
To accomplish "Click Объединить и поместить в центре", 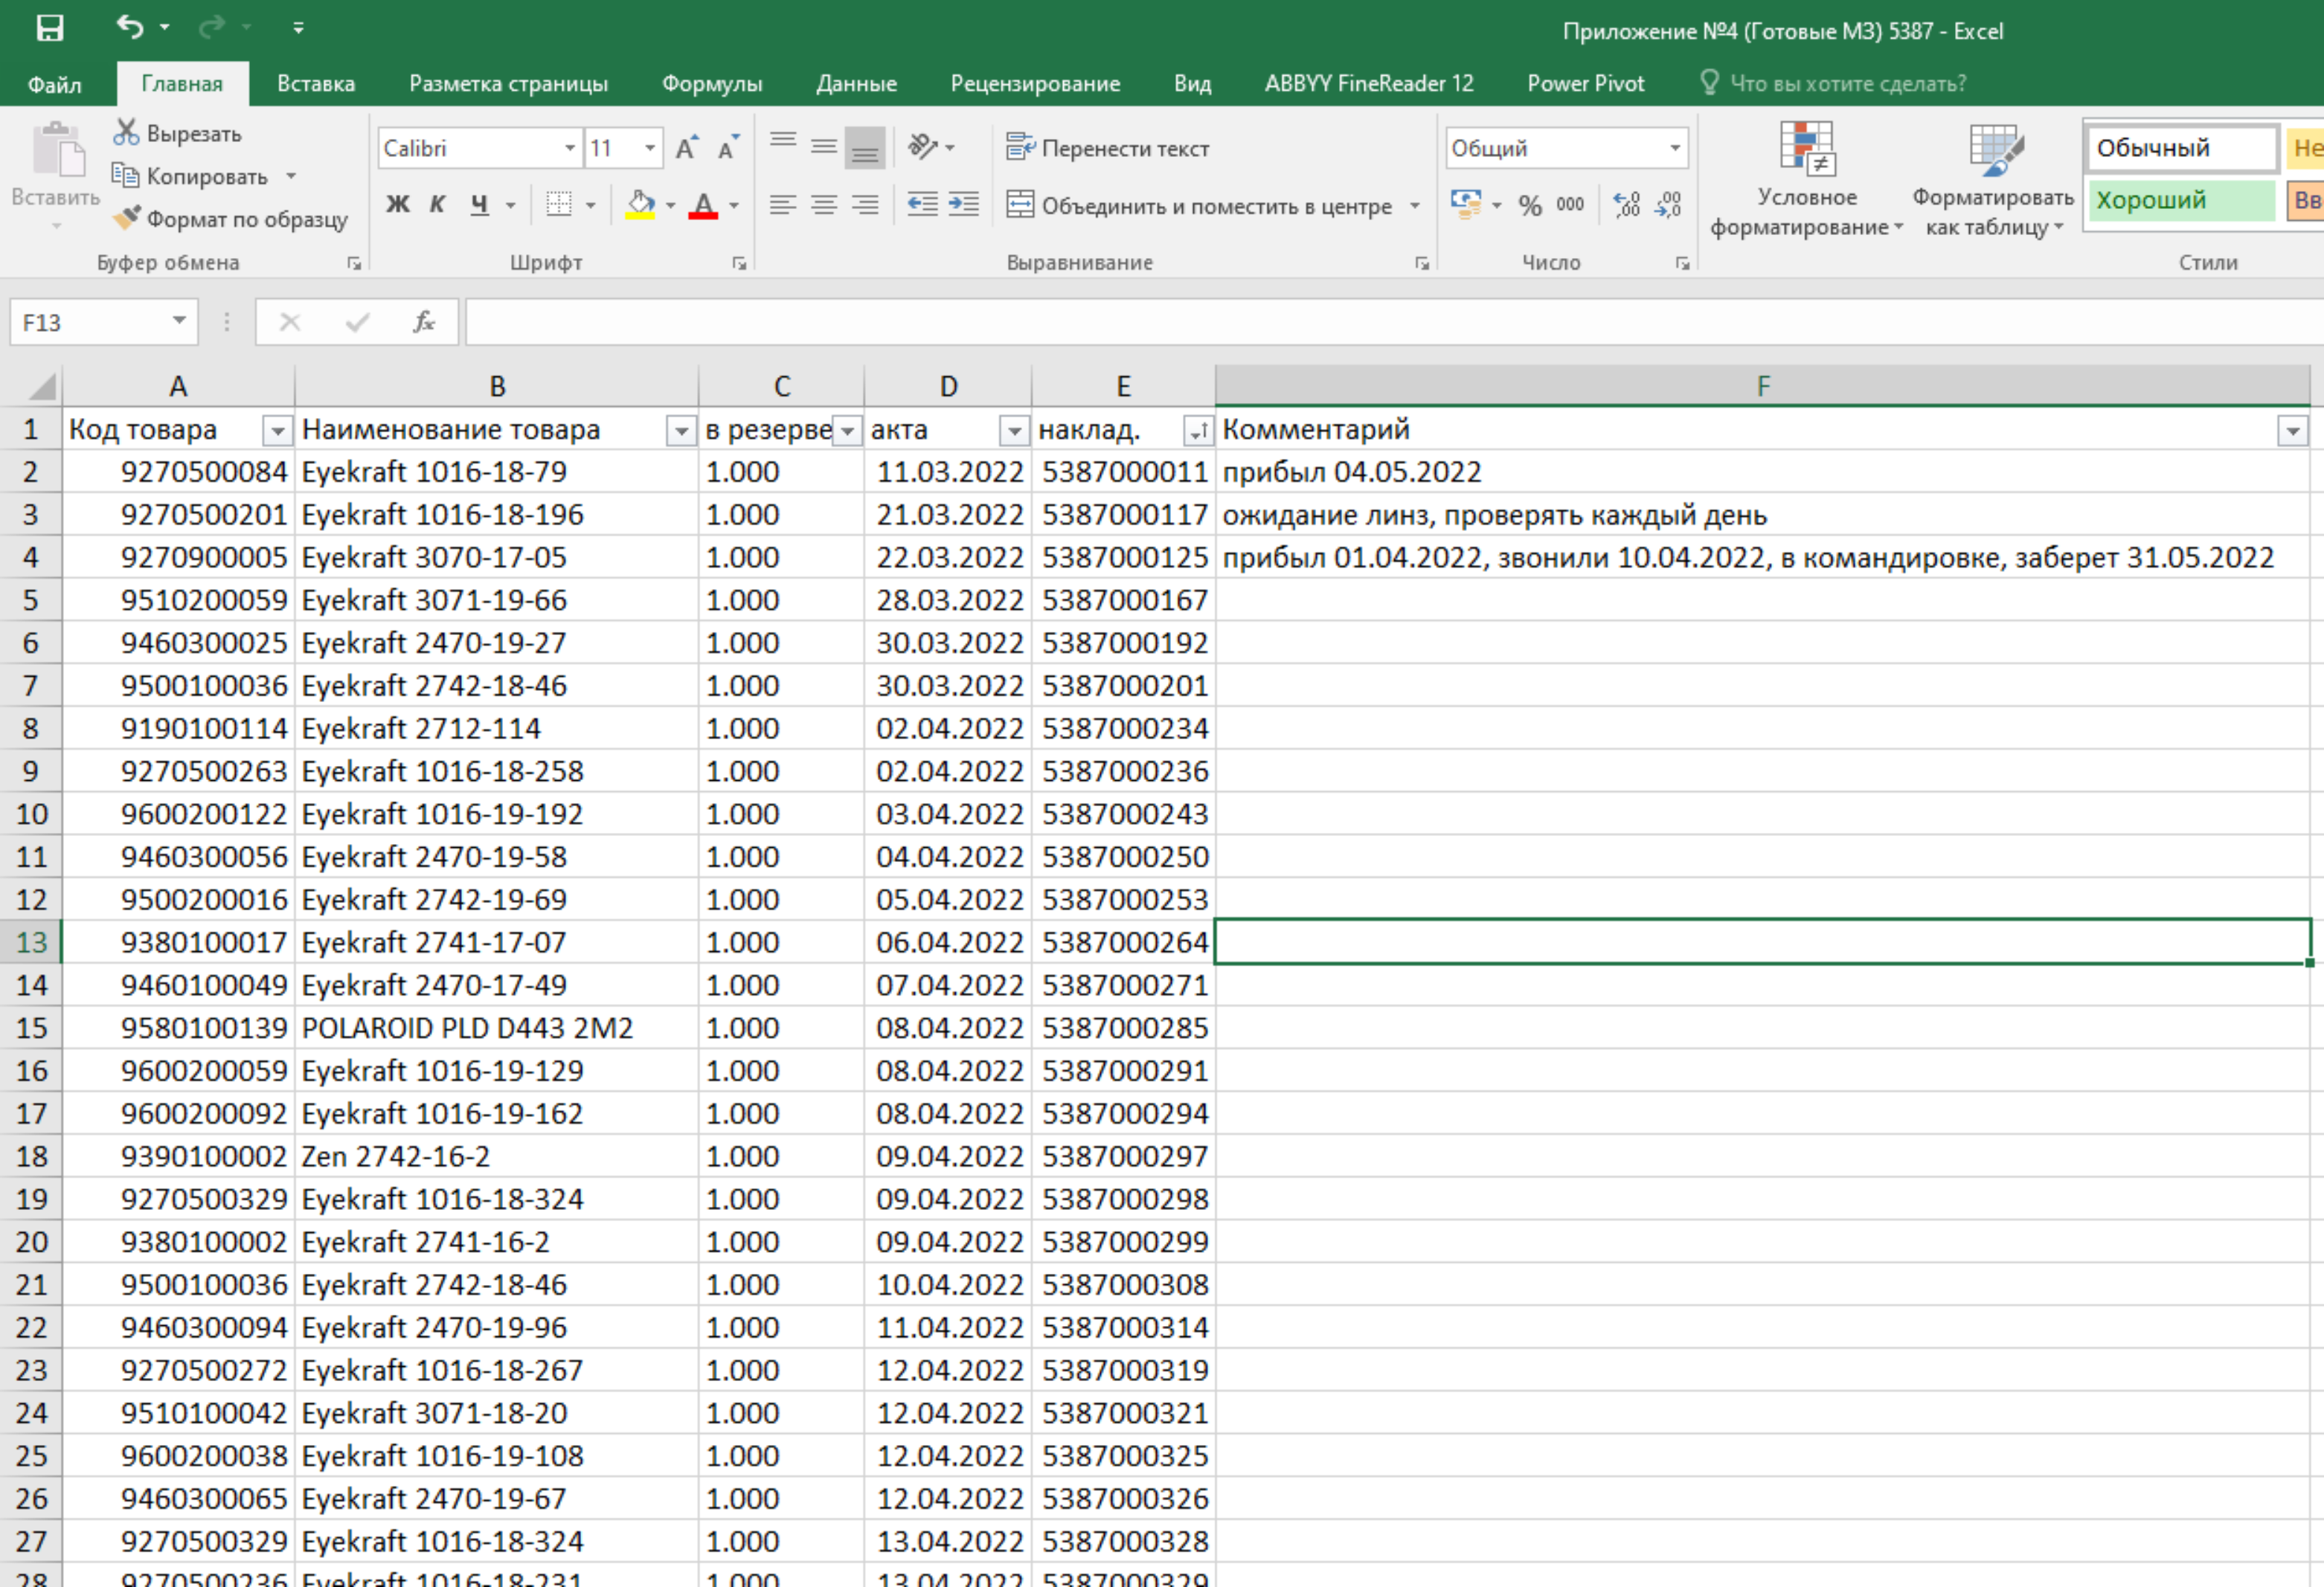I will point(1198,206).
